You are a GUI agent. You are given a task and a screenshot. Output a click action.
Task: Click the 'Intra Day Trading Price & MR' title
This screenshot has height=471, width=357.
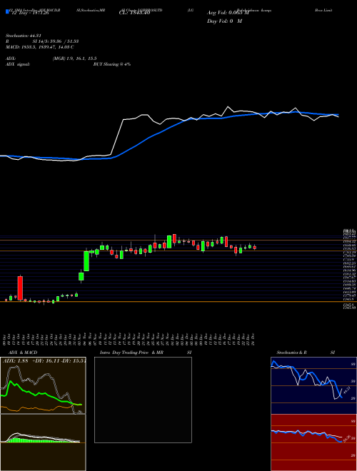click(131, 353)
